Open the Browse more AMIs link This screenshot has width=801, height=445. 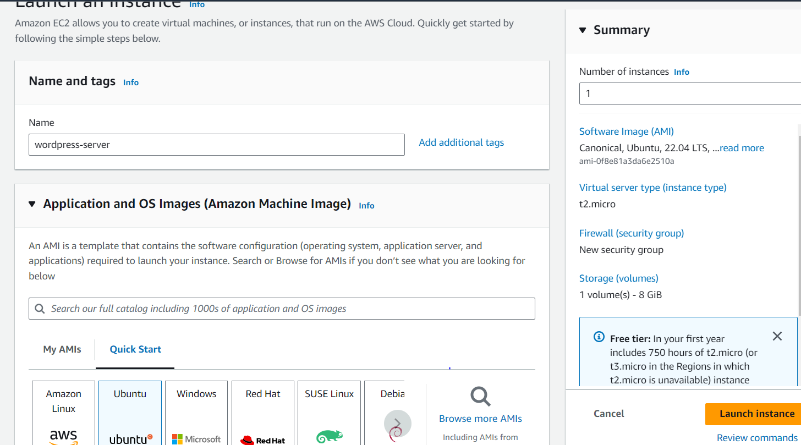(480, 419)
